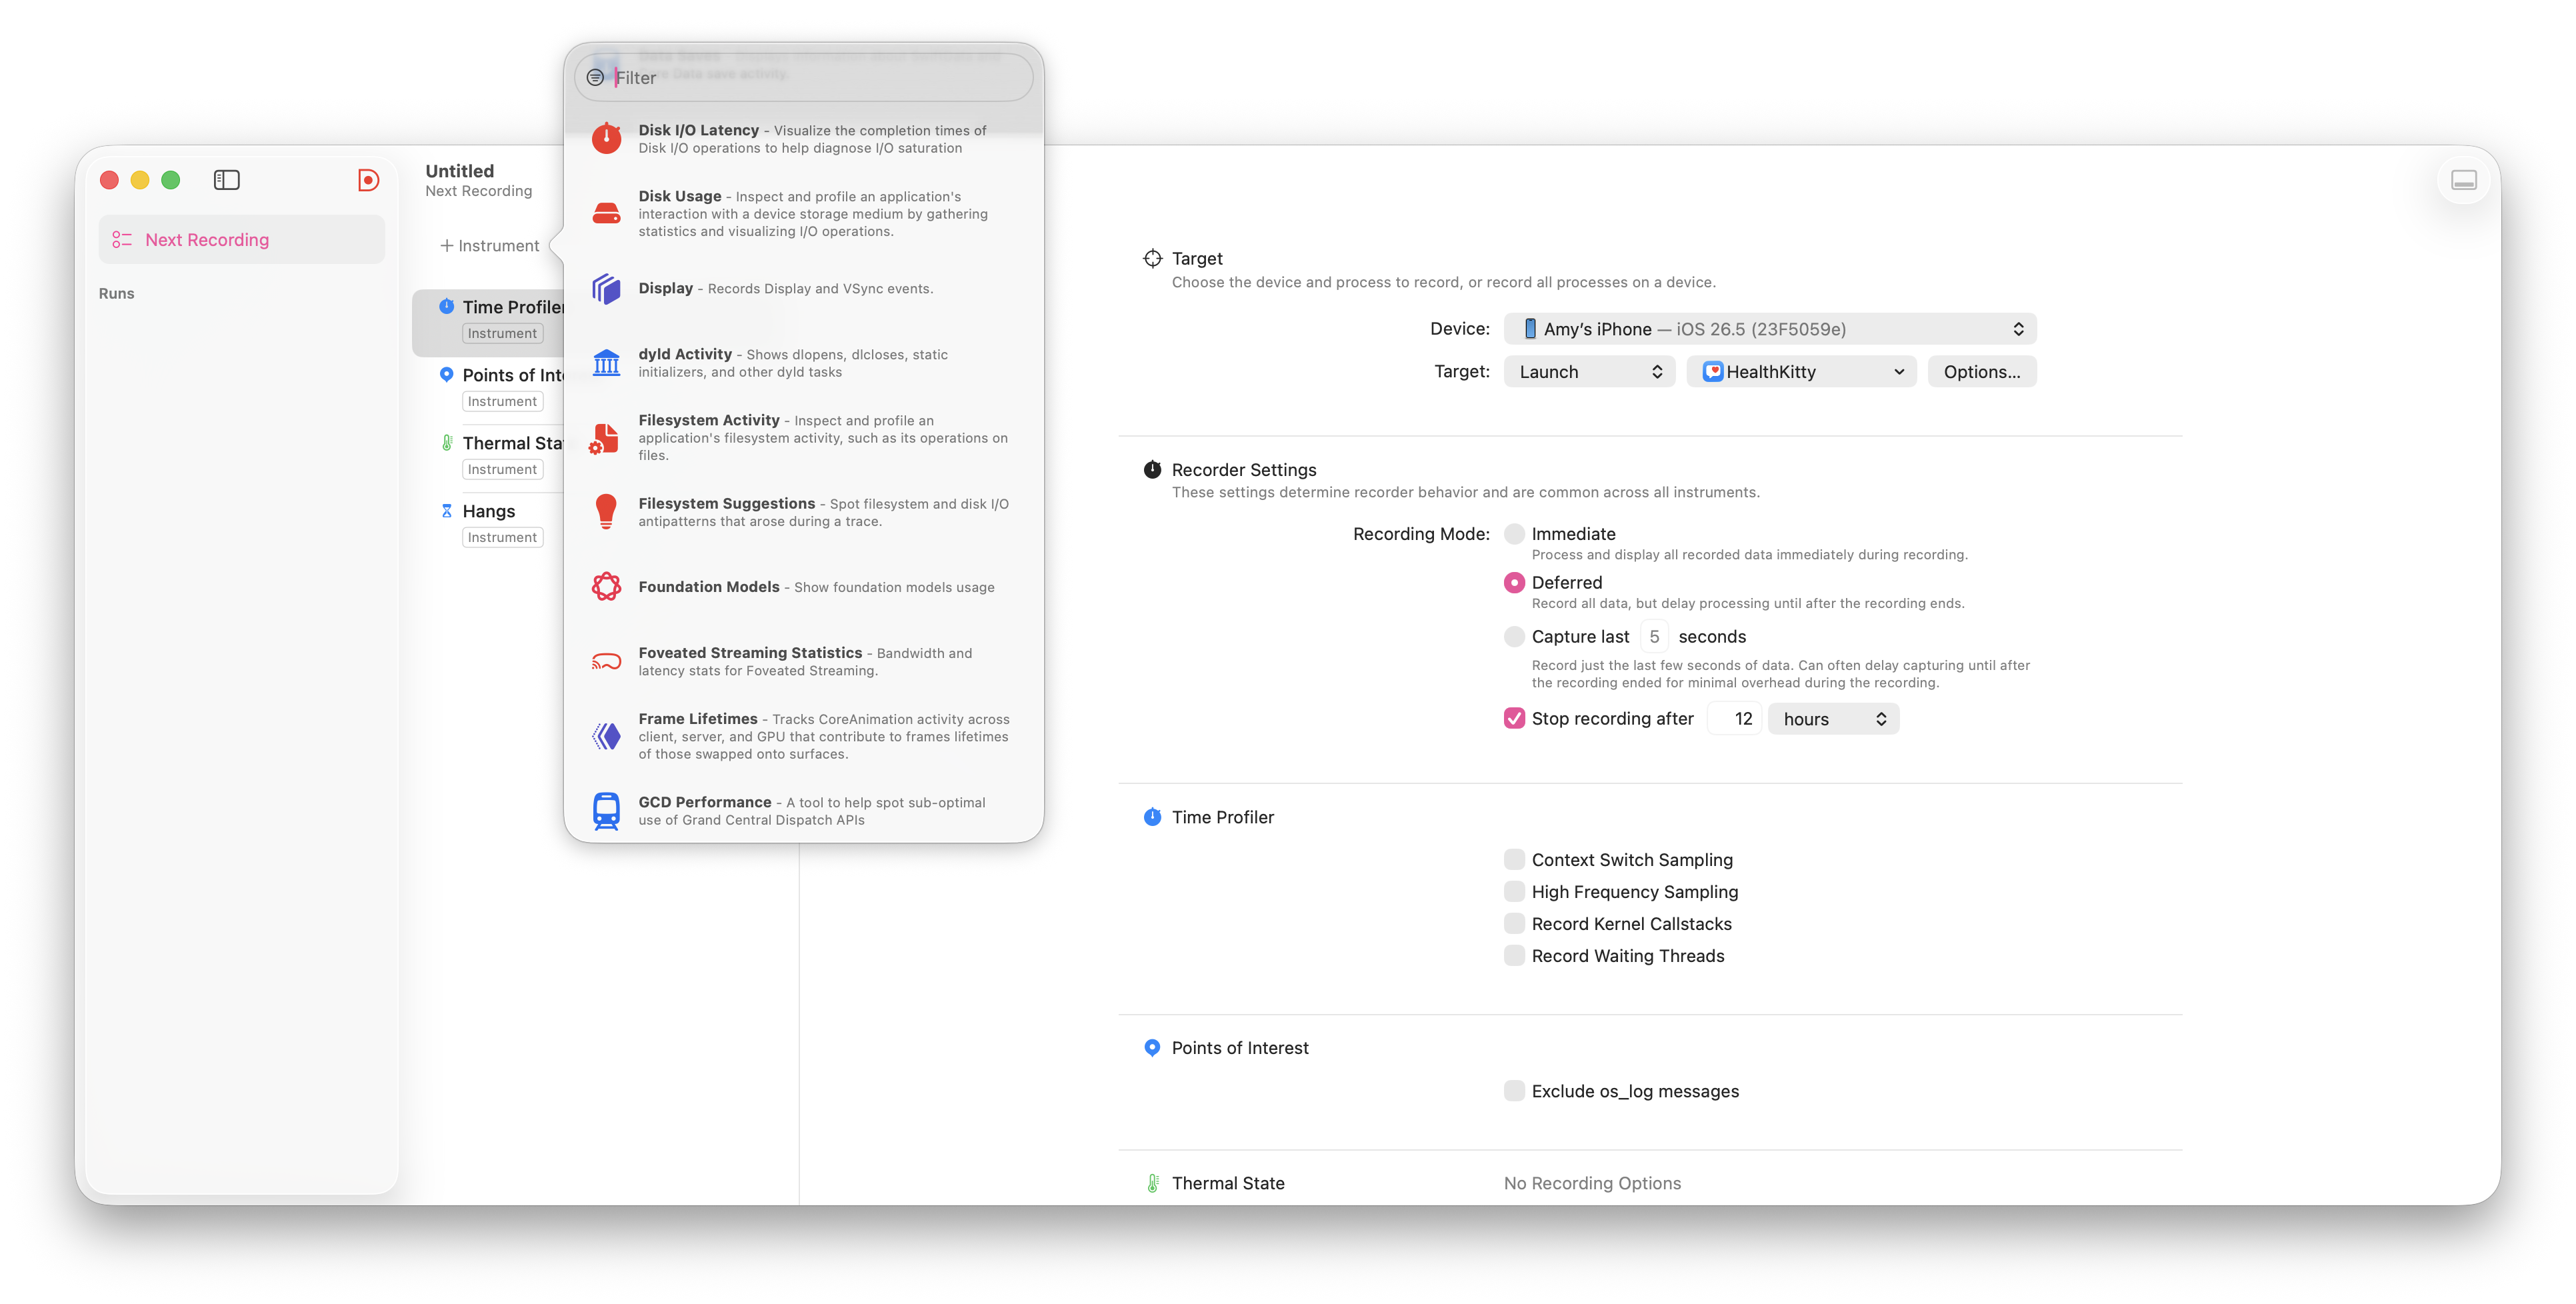Uncheck Stop recording after checkbox

click(1514, 718)
